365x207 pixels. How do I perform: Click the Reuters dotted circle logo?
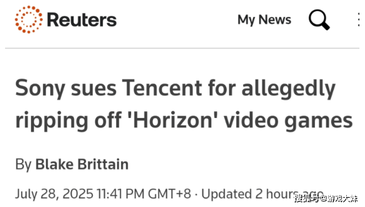(x=29, y=20)
